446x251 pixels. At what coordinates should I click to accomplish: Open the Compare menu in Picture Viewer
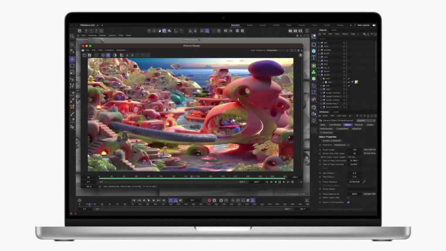tap(109, 50)
